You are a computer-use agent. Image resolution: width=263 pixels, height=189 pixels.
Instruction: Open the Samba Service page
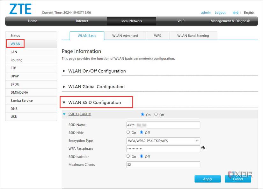point(21,100)
